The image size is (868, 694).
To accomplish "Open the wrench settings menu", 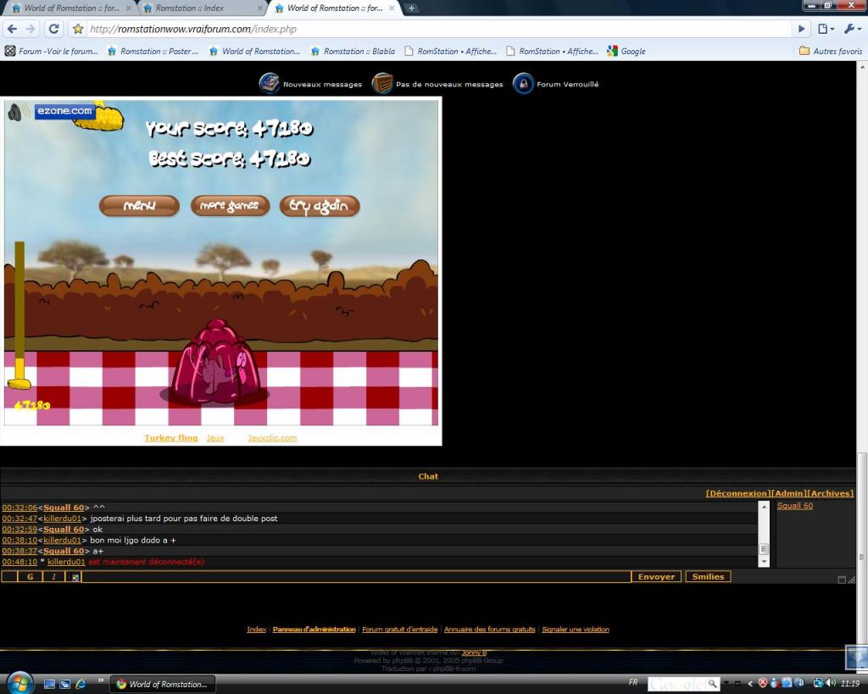I will (851, 29).
